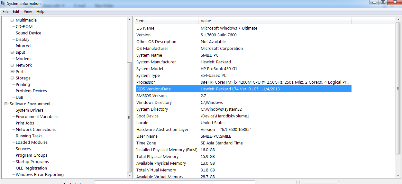Screen dimensions: 402x184
Task: Select the Installed Physical Memory (RAM) row
Action: [x=243, y=150]
